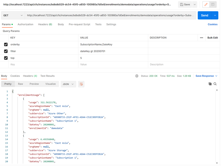Switch to the Authorization tab

click(x=25, y=24)
